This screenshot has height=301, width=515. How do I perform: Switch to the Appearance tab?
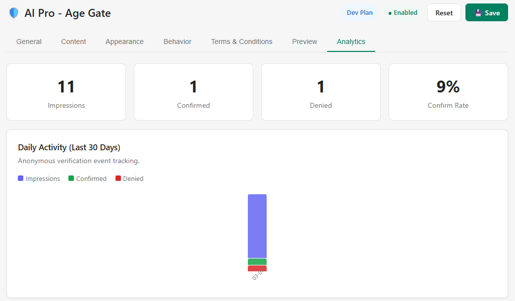[124, 42]
